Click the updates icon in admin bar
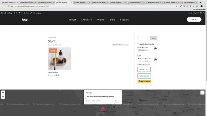Image resolution: width=207 pixels, height=116 pixels. [15, 13]
